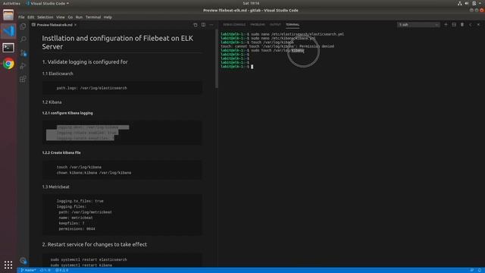Create a new terminal with the plus icon
Image resolution: width=485 pixels, height=273 pixels.
tap(446, 24)
